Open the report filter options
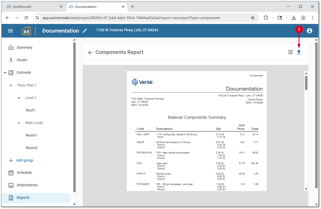 click(290, 52)
